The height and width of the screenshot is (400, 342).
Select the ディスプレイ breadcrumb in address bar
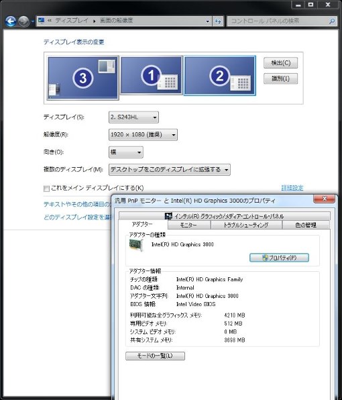pos(72,21)
